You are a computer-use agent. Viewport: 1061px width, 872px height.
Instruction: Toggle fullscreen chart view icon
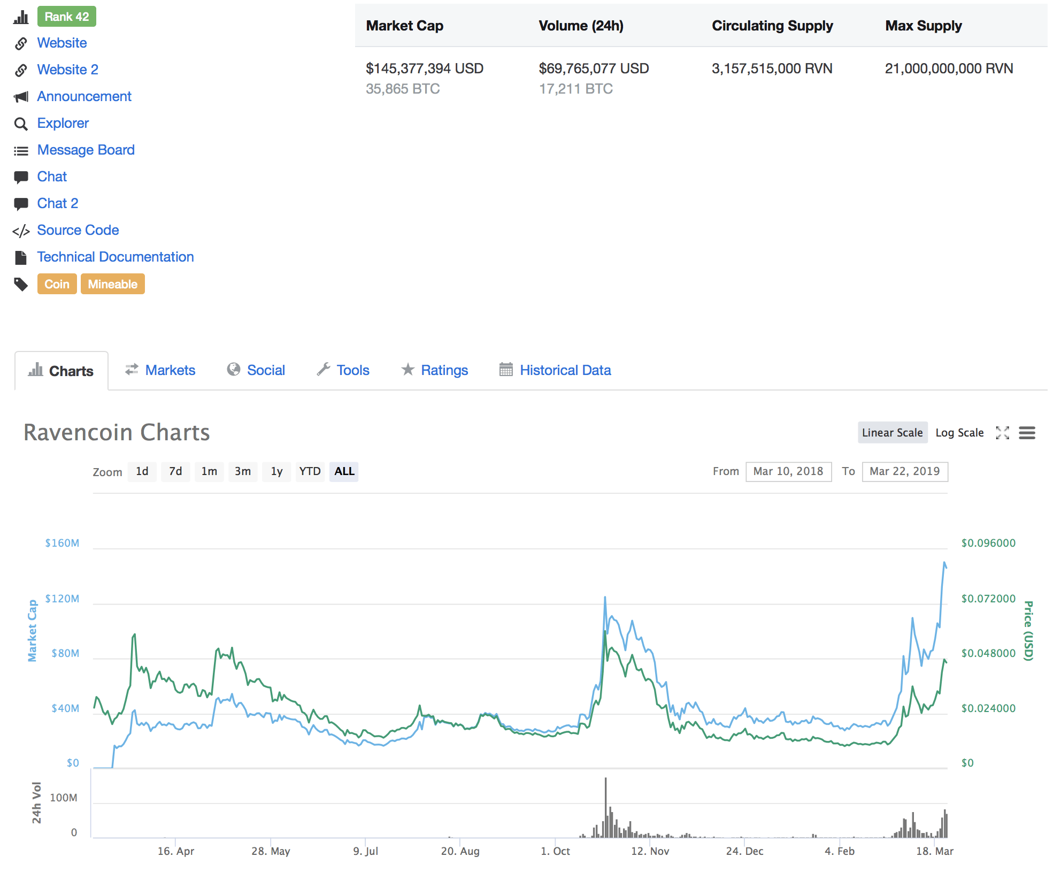click(1003, 433)
